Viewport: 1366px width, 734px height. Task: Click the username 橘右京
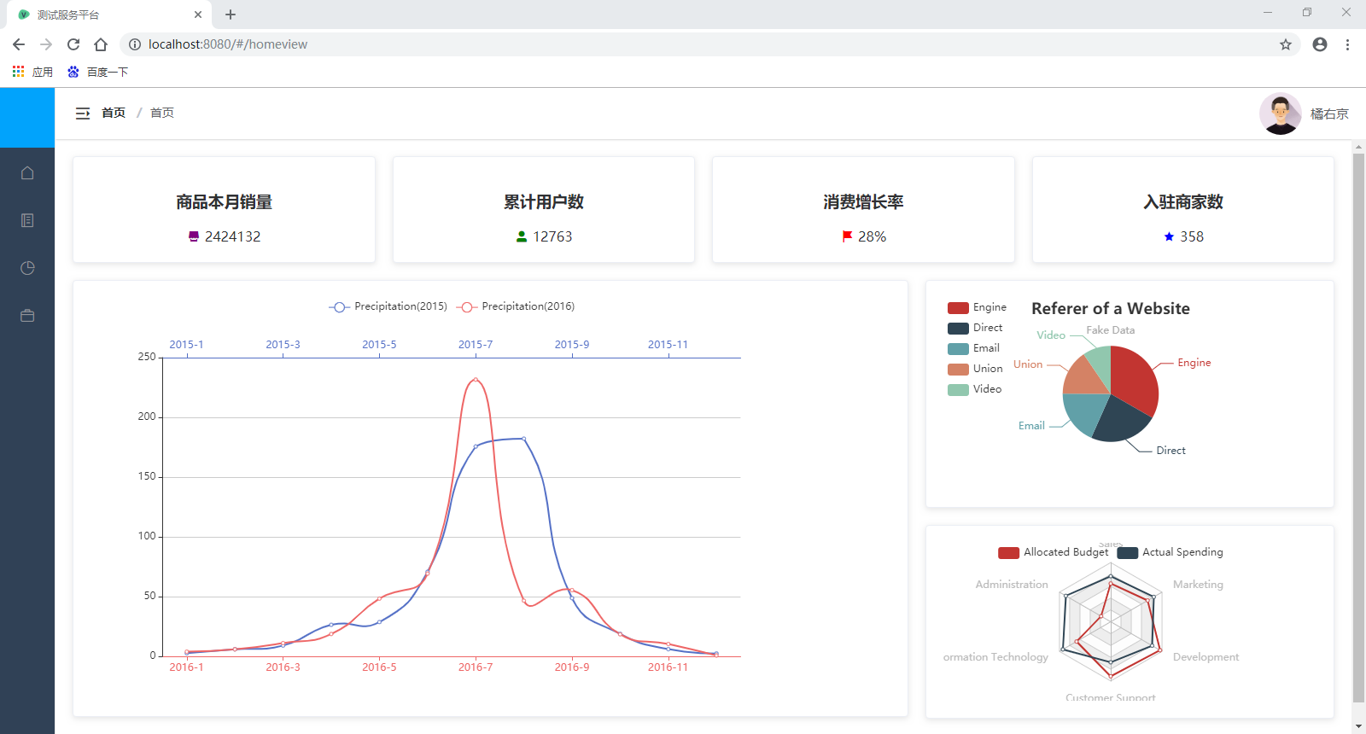(x=1329, y=114)
